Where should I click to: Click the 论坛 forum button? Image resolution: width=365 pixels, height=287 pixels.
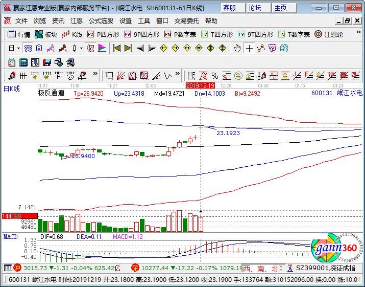(x=258, y=8)
